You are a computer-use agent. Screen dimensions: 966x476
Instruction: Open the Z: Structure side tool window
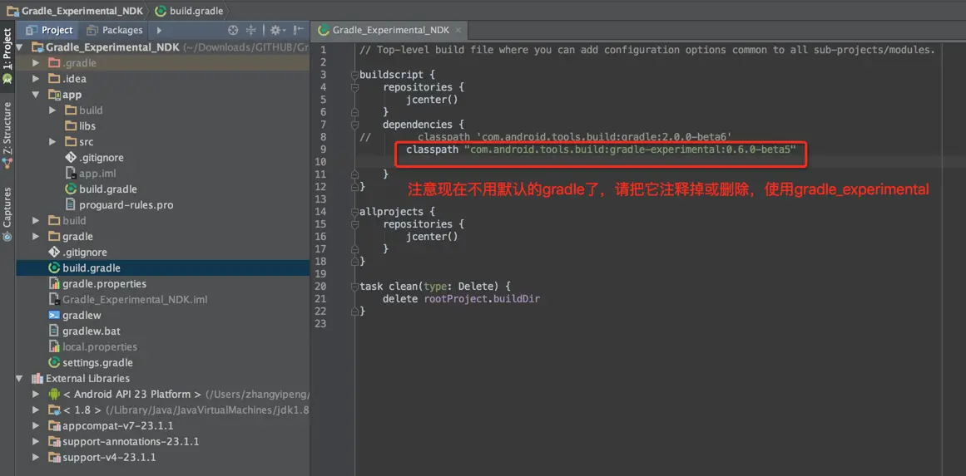click(x=7, y=134)
